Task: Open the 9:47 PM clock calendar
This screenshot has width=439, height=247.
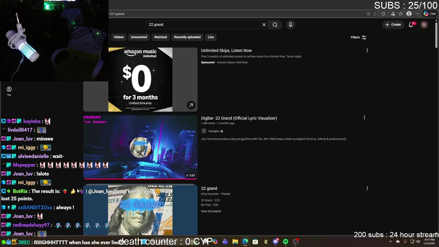Action: coord(429,242)
